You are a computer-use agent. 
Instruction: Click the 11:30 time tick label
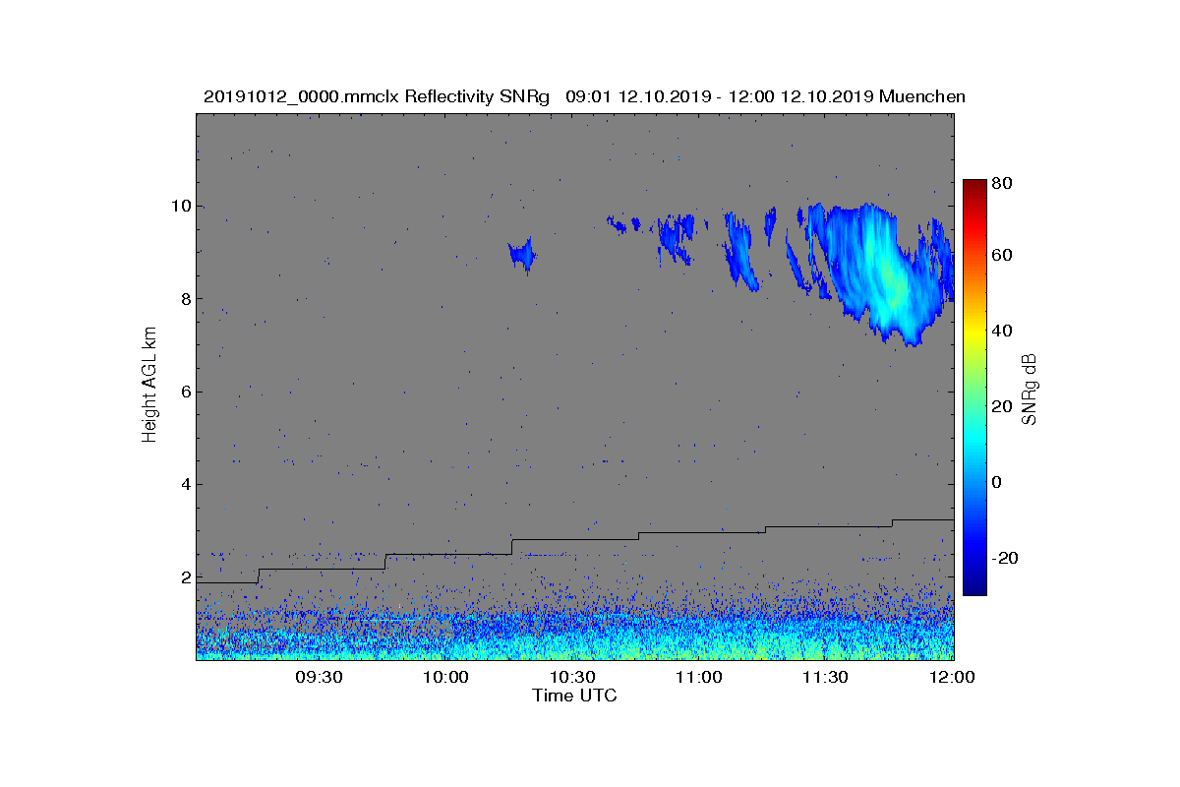tap(826, 677)
